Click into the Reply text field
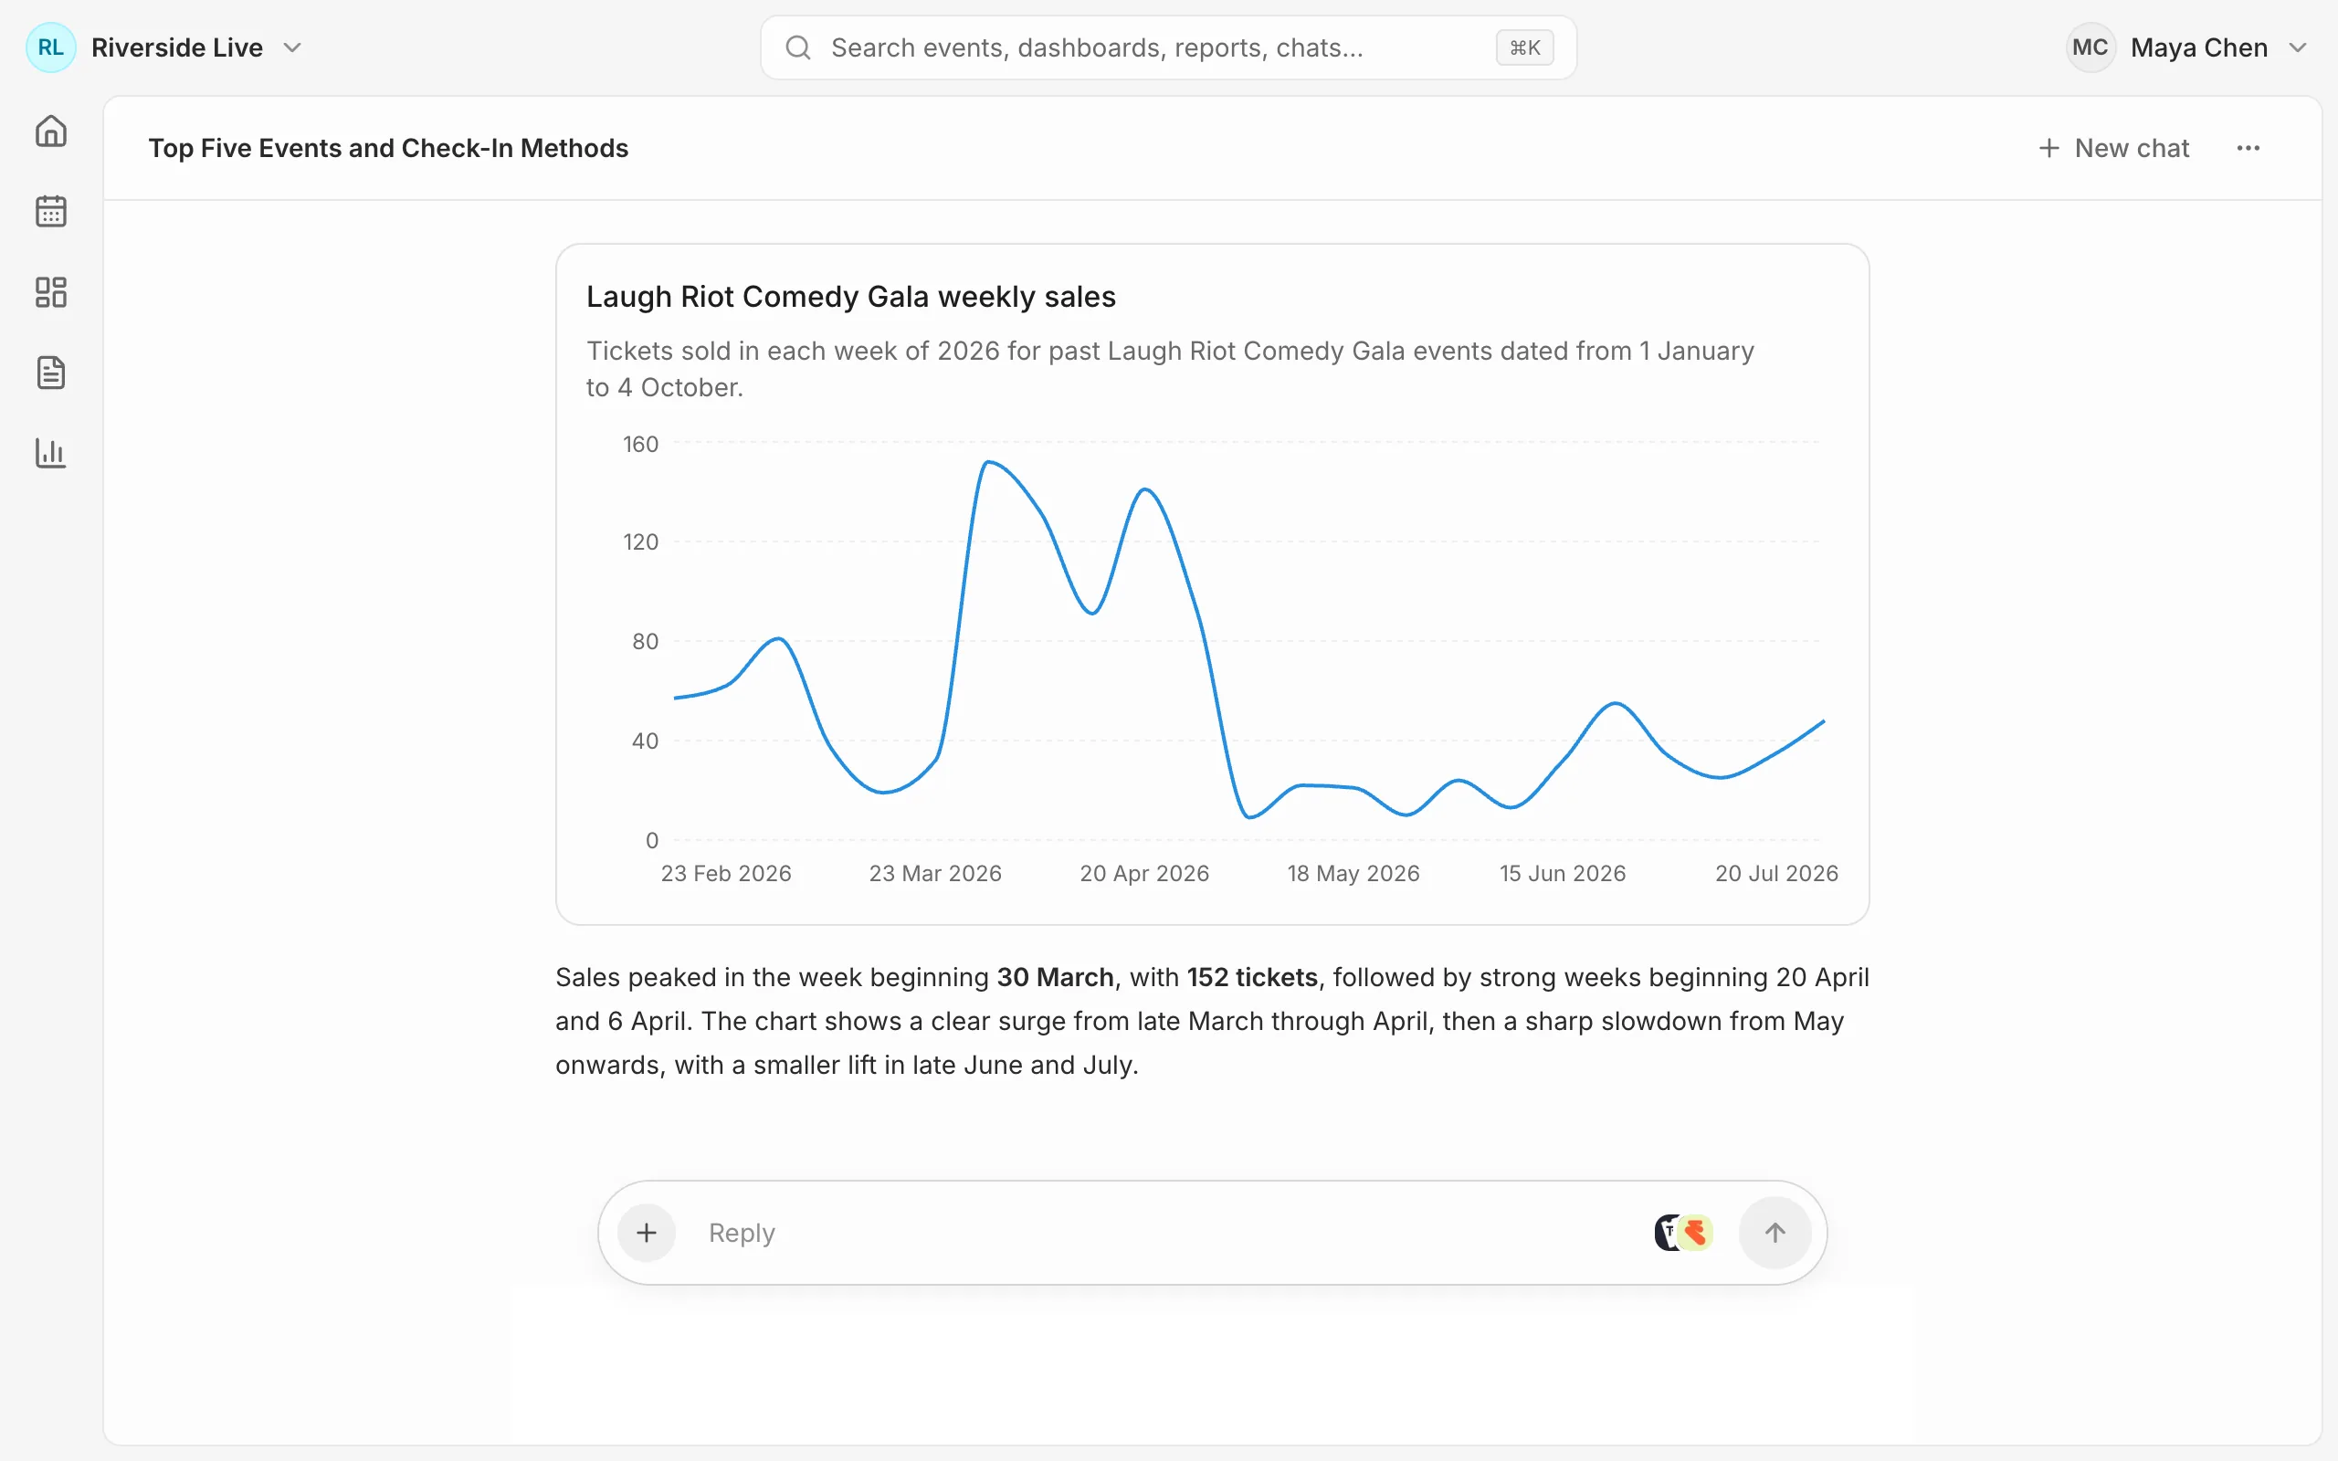 coord(1169,1232)
